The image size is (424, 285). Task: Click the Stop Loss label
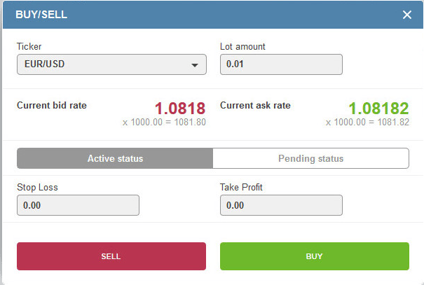click(37, 188)
